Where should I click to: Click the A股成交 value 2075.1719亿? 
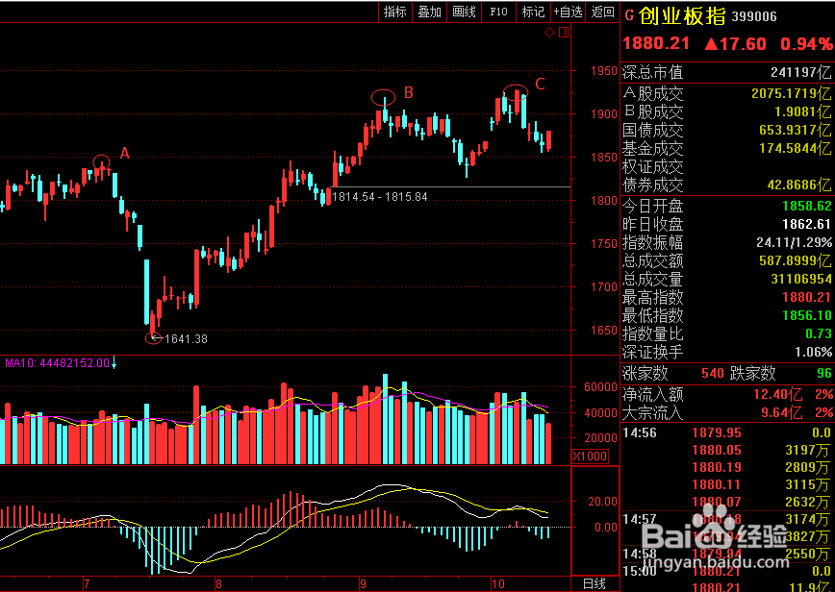click(x=791, y=93)
